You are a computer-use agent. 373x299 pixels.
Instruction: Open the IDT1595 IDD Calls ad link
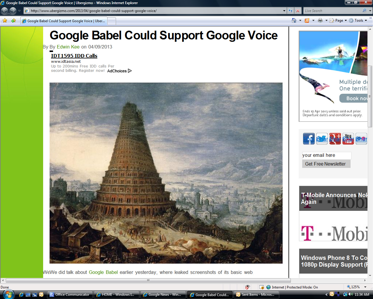point(74,56)
